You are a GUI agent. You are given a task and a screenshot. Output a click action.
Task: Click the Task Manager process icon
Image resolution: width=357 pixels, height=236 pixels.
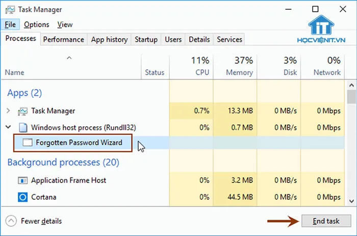[22, 111]
